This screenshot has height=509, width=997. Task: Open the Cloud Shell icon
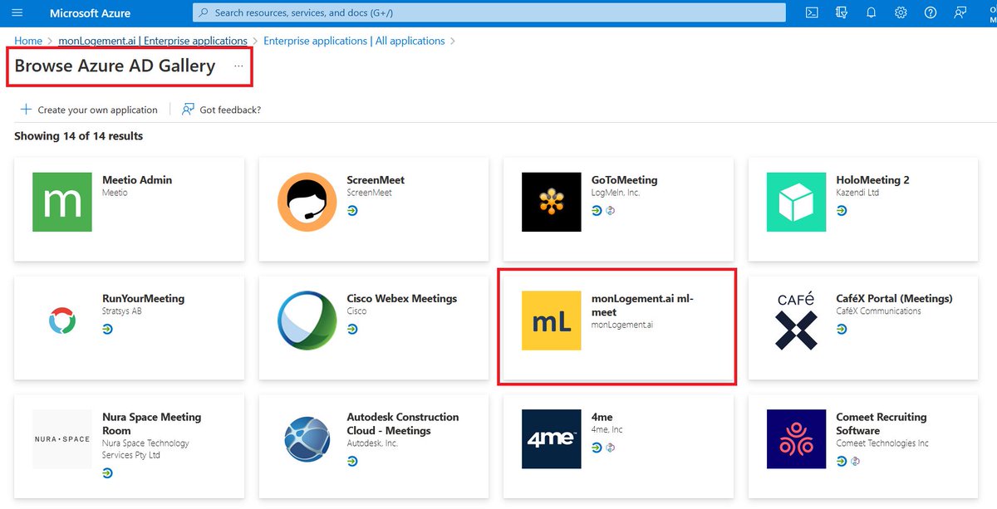(x=812, y=12)
